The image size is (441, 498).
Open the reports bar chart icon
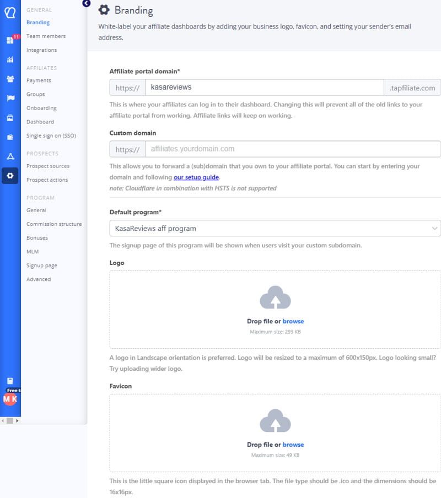pos(10,59)
